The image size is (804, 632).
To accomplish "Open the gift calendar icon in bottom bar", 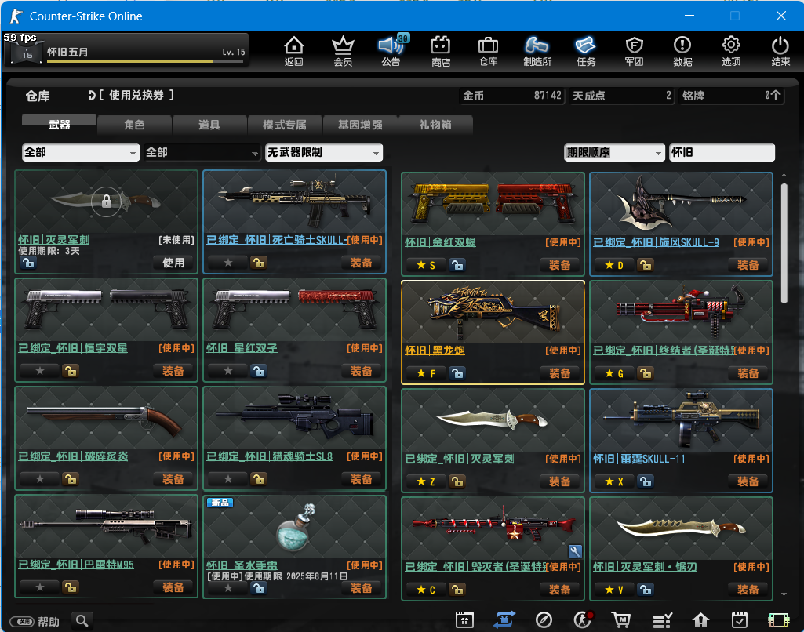I will point(464,619).
